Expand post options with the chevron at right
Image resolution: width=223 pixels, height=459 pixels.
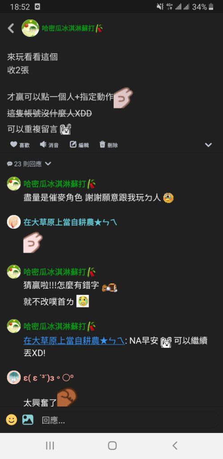(208, 145)
